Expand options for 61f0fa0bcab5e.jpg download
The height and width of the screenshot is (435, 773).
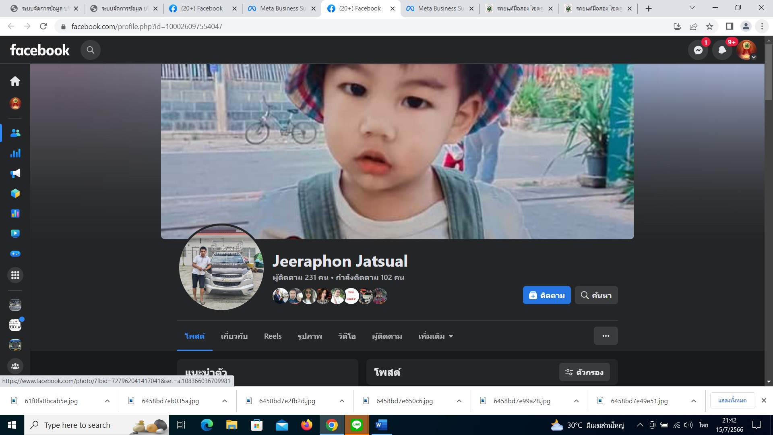pyautogui.click(x=107, y=401)
